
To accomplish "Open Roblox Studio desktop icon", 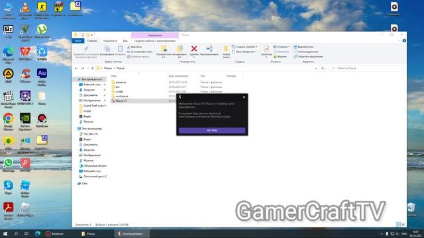I will [x=25, y=188].
